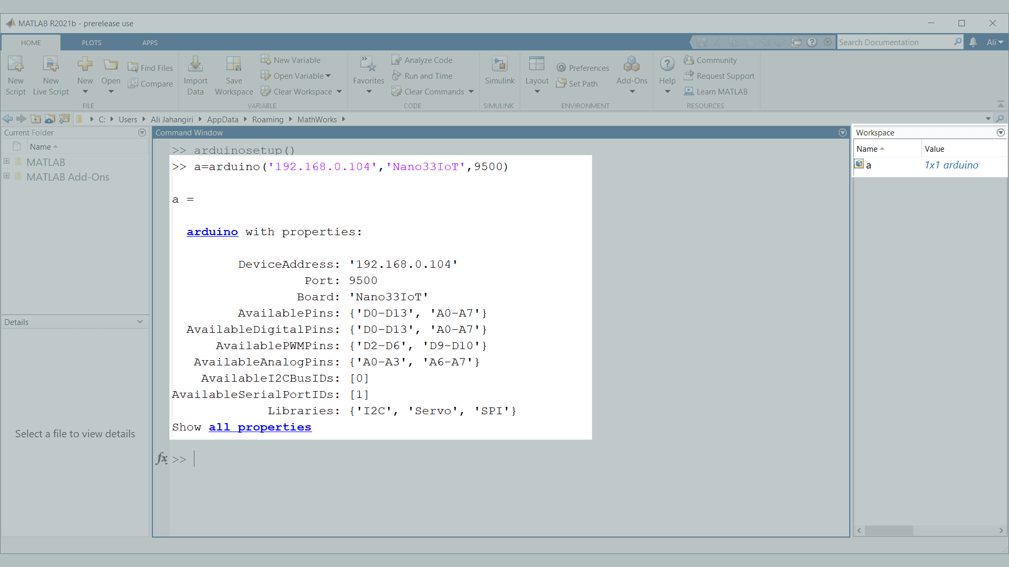Click the Analyze Code icon
Screen dimensions: 1009x567
[x=397, y=60]
